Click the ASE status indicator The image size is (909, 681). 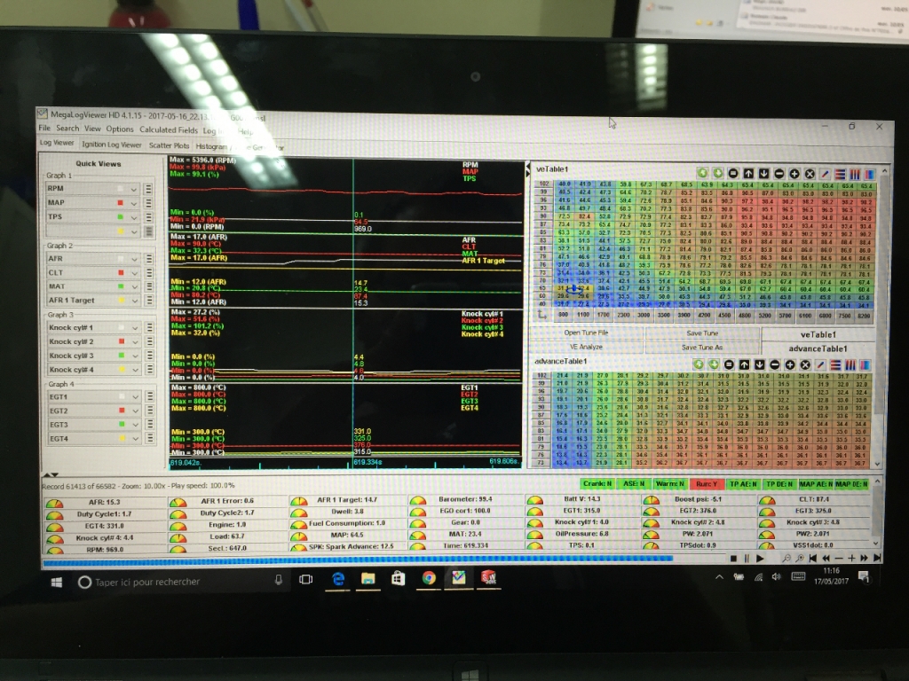click(634, 483)
